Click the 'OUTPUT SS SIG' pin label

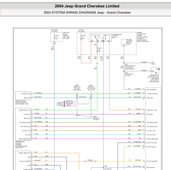coord(151,147)
